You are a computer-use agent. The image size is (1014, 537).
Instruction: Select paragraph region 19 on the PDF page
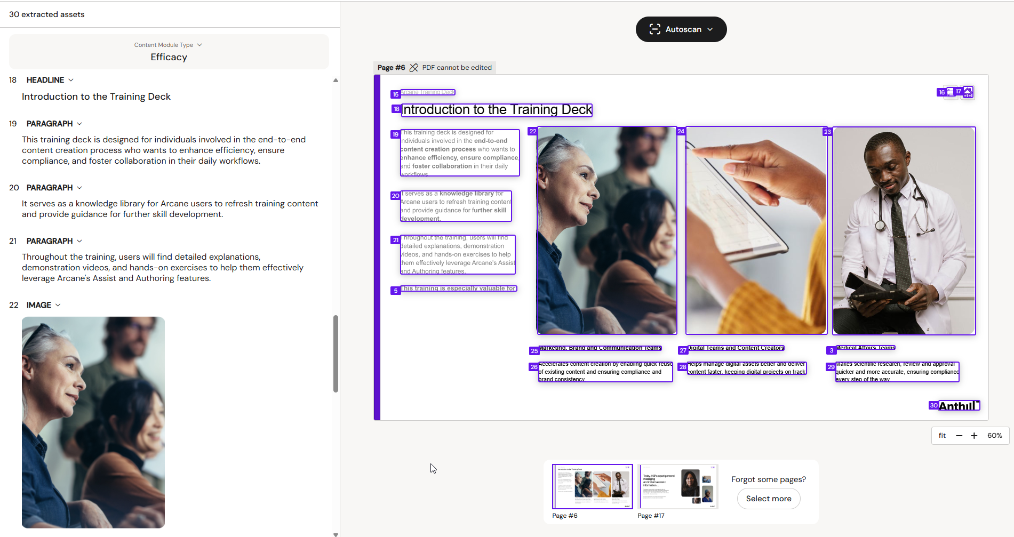[x=460, y=153]
